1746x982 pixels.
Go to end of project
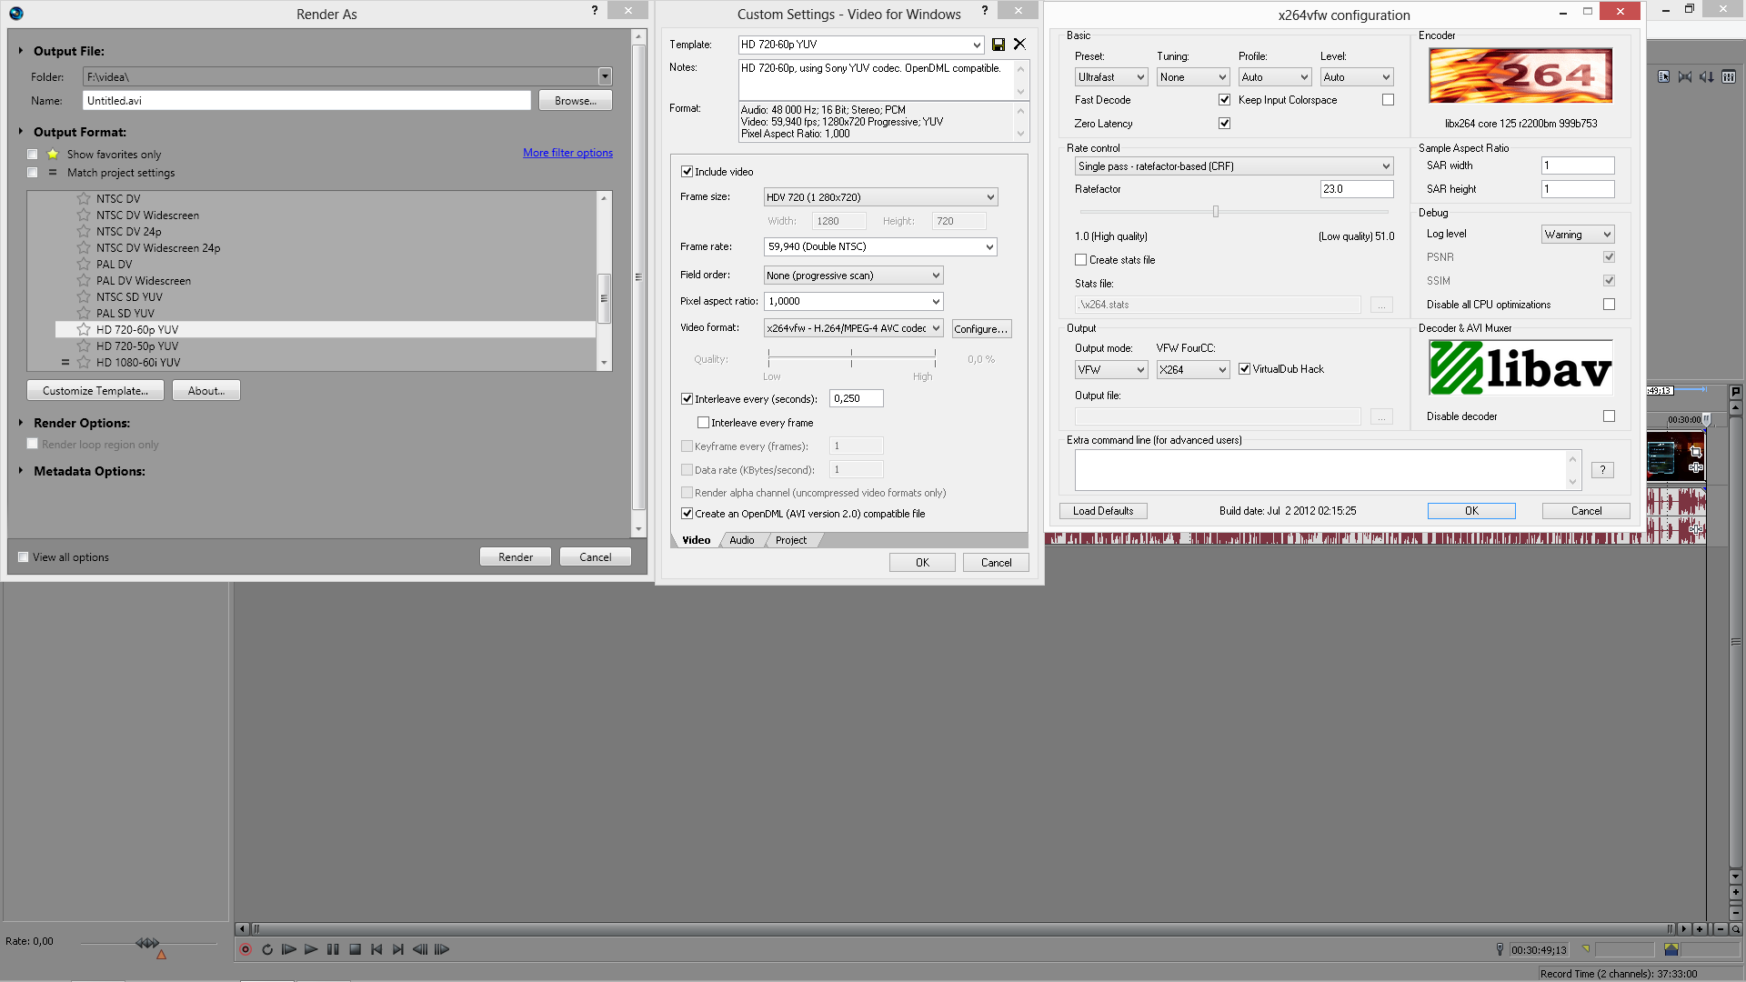coord(398,949)
